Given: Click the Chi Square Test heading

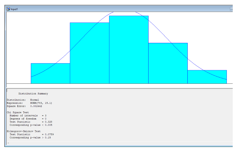Looking at the screenshot, I should click(x=18, y=112).
